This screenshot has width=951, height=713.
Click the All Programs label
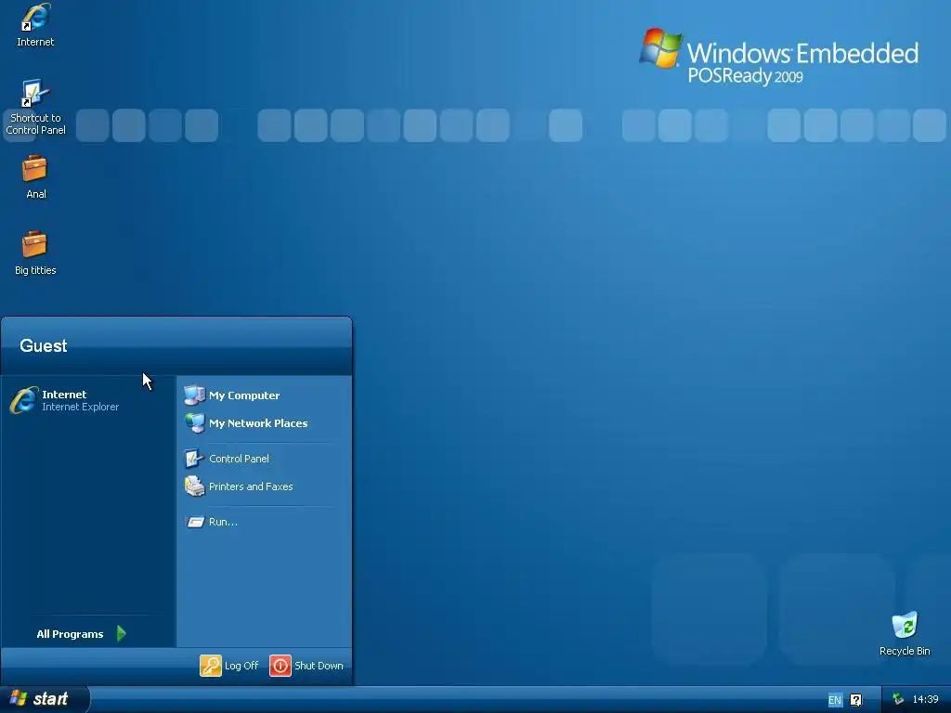point(70,634)
